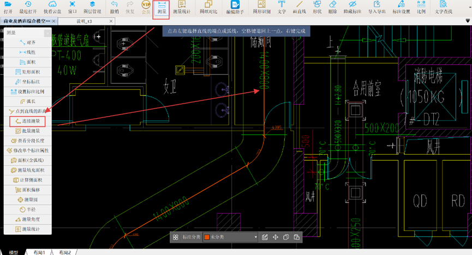This screenshot has width=472, height=255.
Task: Click the 删除 eraser tool
Action: click(x=333, y=7)
